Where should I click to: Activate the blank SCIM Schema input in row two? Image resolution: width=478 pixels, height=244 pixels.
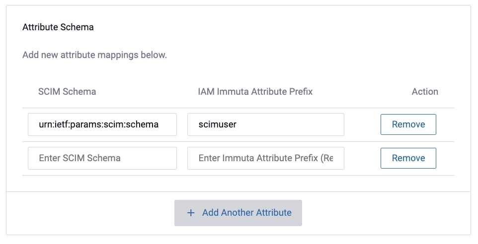[102, 158]
